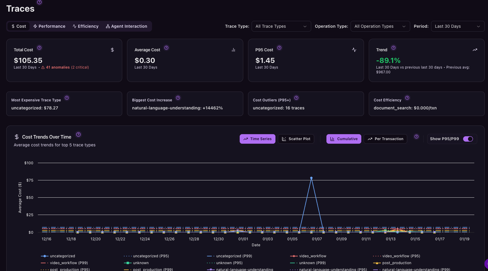This screenshot has width=488, height=271.
Task: Open the Trace Type dropdown
Action: pos(281,26)
